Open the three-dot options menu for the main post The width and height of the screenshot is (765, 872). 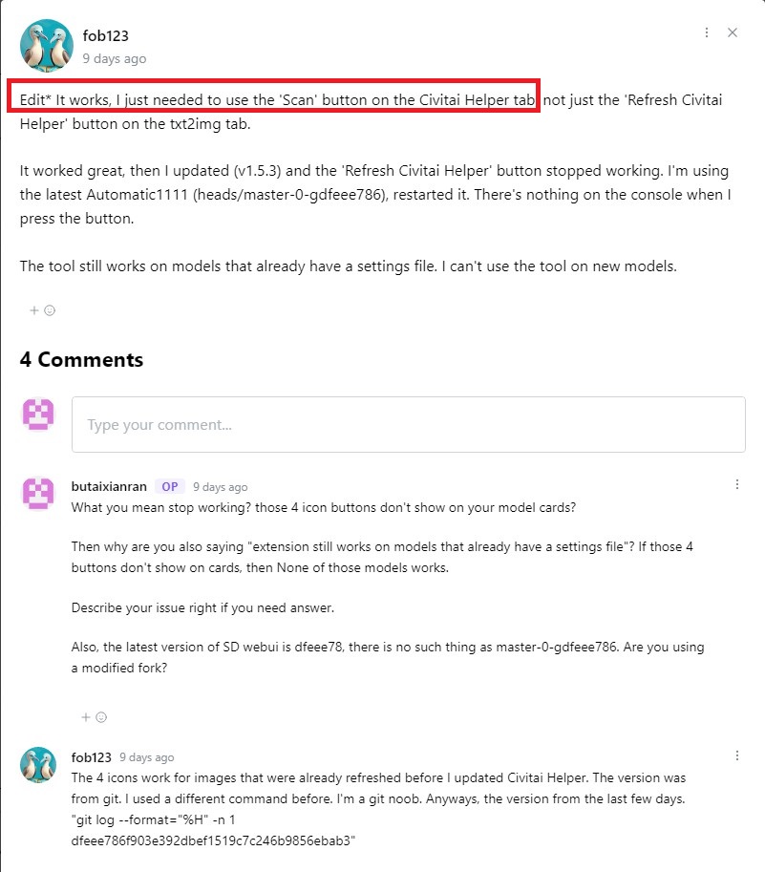pyautogui.click(x=707, y=32)
